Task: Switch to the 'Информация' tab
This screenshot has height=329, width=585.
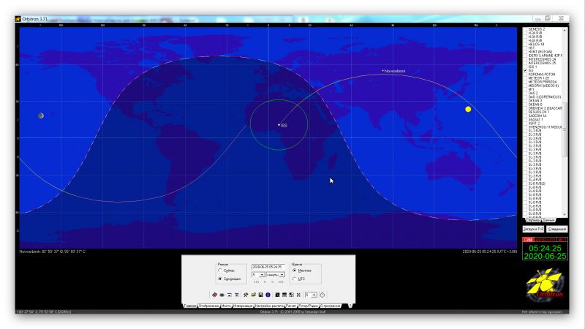Action: coord(243,306)
